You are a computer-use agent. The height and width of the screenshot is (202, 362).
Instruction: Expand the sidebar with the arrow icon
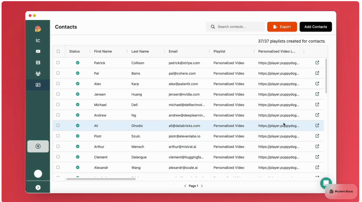[x=38, y=188]
